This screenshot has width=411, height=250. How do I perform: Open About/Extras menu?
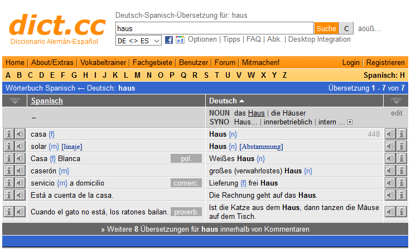[x=52, y=62]
